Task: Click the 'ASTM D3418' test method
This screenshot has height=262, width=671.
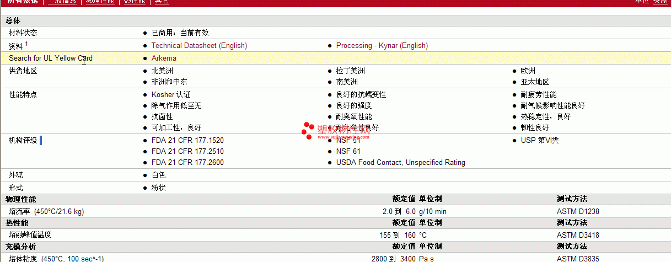Action: [x=578, y=235]
